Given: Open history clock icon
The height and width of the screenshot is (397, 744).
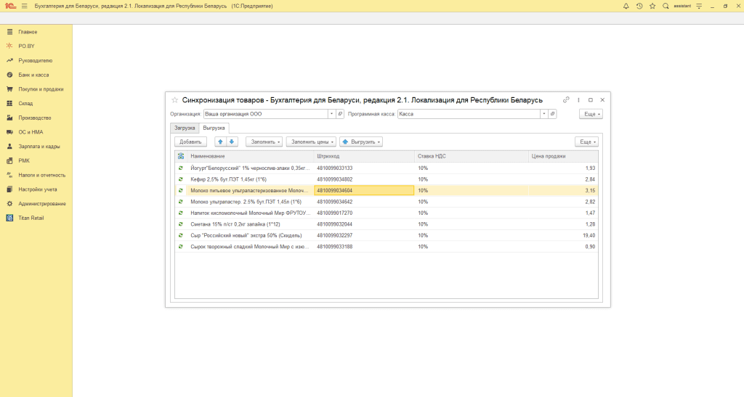Looking at the screenshot, I should [639, 6].
